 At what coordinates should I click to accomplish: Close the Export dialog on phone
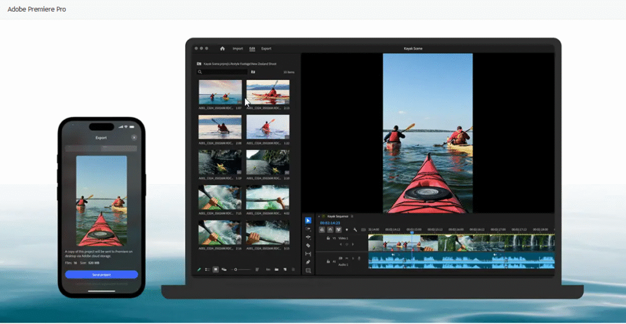coord(134,138)
